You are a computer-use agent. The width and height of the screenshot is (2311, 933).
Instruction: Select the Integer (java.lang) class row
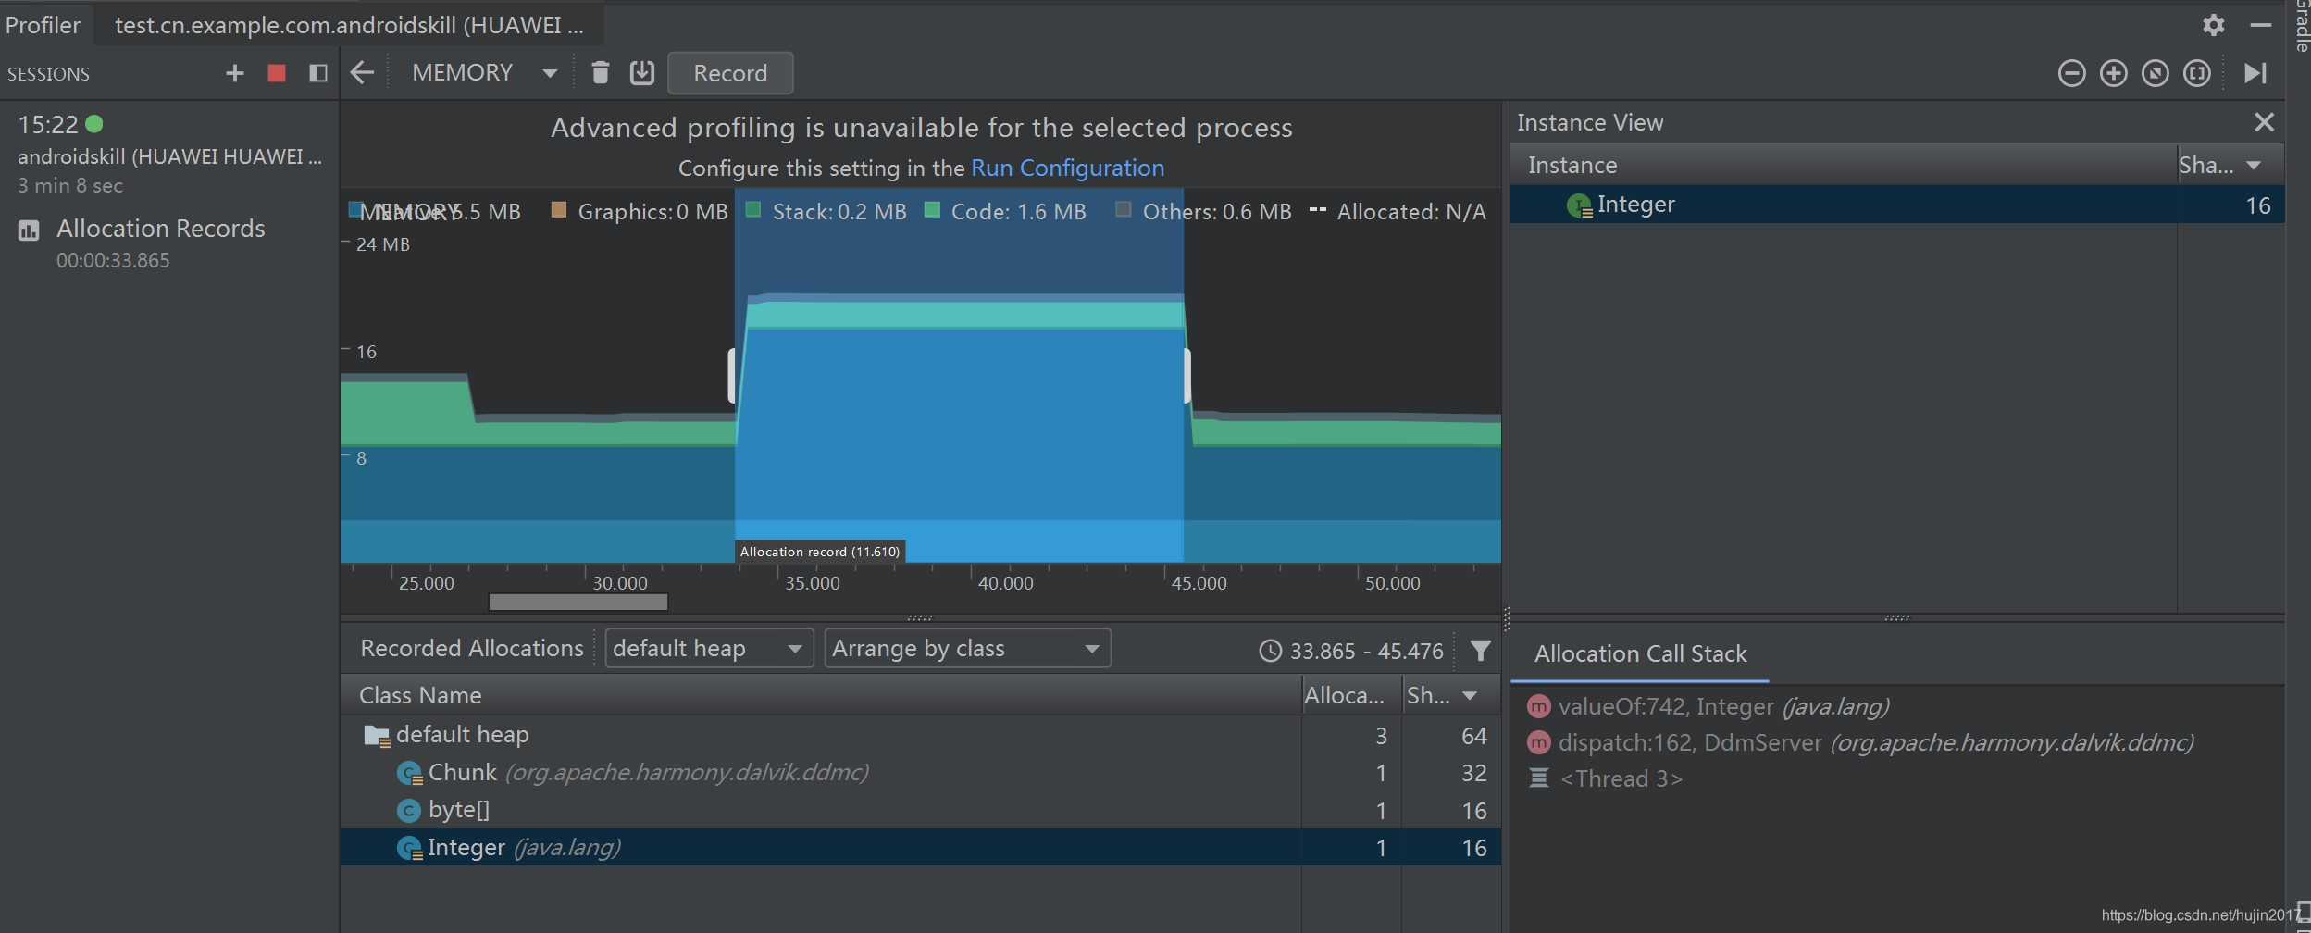pos(921,848)
